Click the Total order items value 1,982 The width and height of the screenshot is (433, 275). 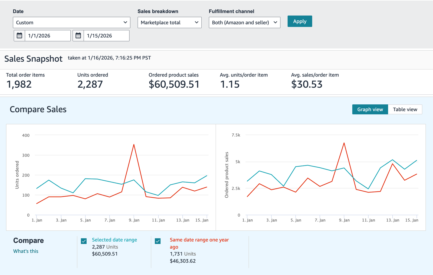pos(19,84)
